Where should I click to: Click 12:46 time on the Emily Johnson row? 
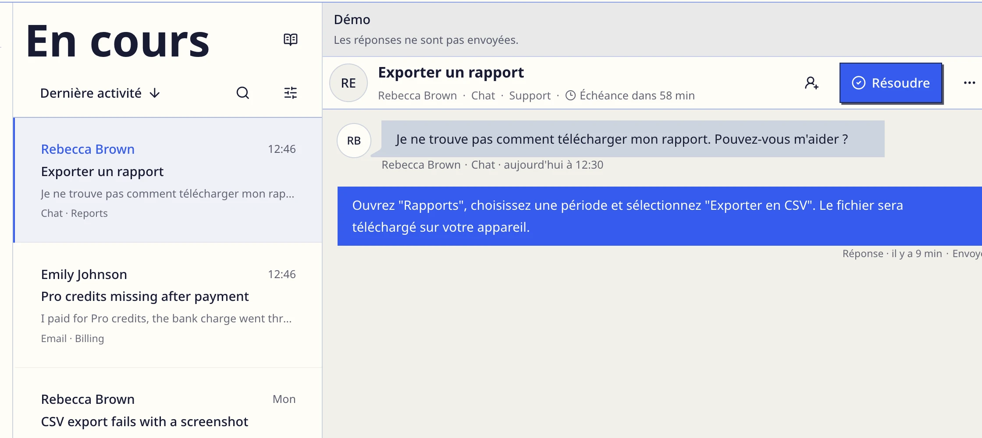[x=282, y=274]
